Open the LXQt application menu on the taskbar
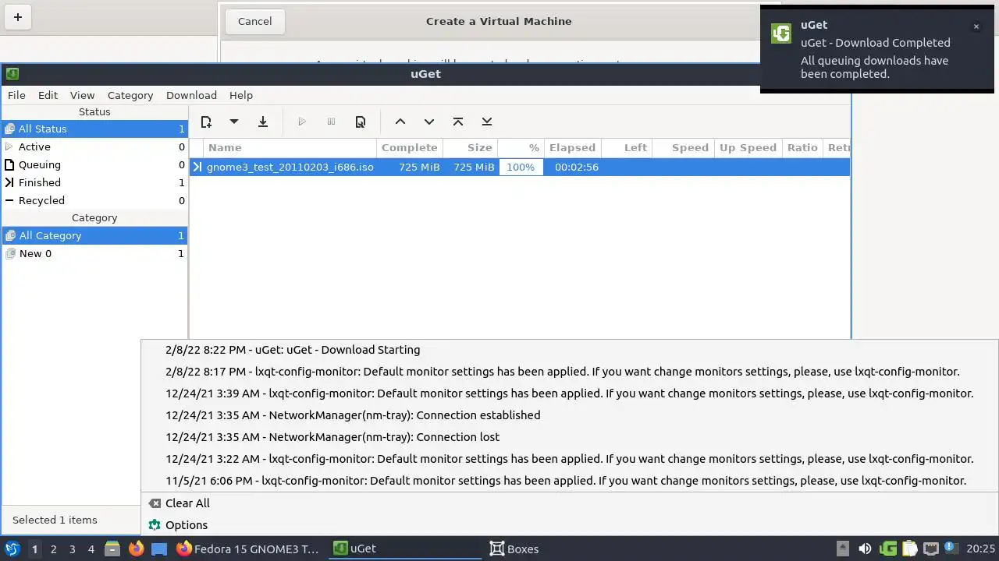 12,549
